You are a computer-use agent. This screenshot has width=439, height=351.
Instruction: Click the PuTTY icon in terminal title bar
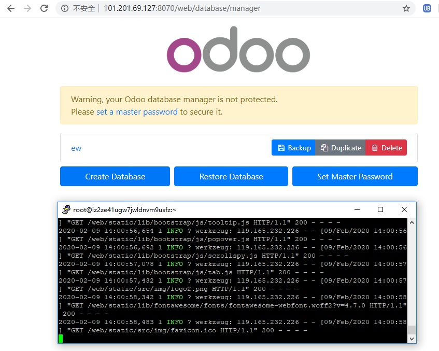(66, 209)
